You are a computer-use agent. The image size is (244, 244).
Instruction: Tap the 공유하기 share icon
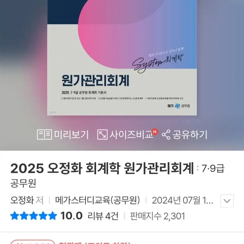tap(166, 135)
